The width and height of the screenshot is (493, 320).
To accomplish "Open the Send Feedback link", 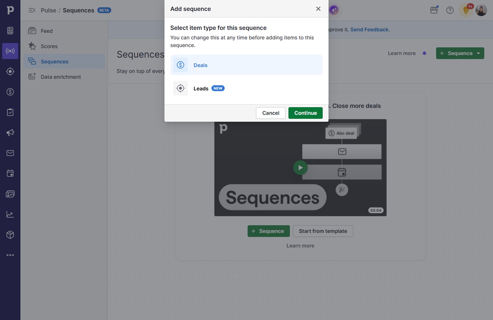I will click(x=369, y=30).
